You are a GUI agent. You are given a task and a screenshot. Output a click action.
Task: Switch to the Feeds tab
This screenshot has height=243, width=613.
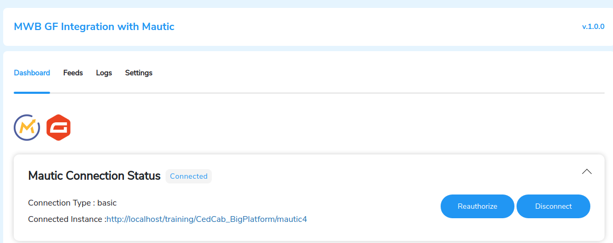73,73
